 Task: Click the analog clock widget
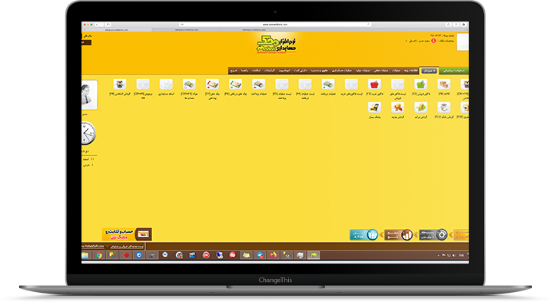(x=88, y=133)
